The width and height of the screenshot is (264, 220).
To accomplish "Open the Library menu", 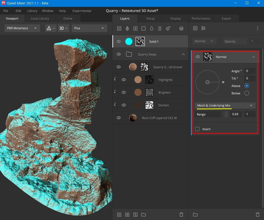I will [32, 11].
